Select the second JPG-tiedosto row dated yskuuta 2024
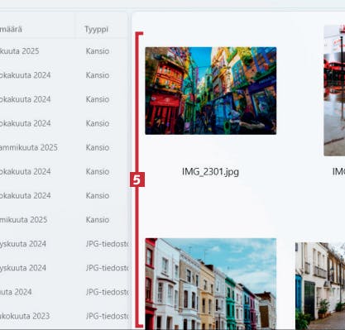345x330 pixels. (x=64, y=268)
